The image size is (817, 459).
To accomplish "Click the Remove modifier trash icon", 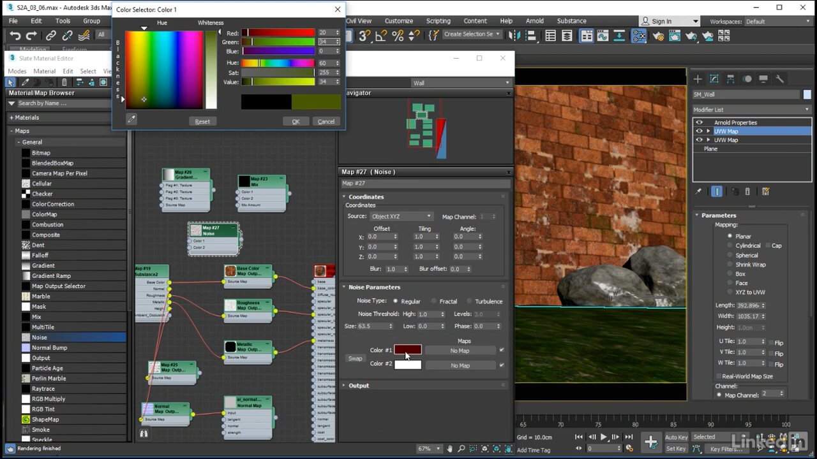I will tap(748, 191).
